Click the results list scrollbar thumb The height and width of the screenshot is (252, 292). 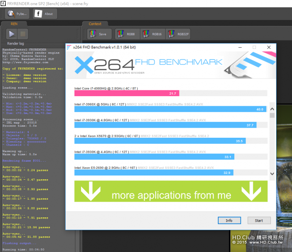pos(272,115)
